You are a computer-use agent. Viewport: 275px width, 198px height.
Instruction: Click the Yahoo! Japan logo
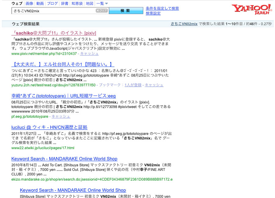[x=251, y=9]
